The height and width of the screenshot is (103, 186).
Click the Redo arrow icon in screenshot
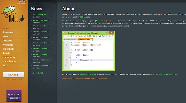click(x=96, y=36)
